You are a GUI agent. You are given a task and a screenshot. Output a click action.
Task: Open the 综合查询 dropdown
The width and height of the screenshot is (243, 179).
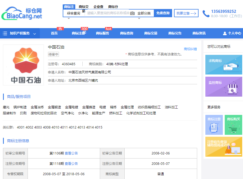point(73,13)
